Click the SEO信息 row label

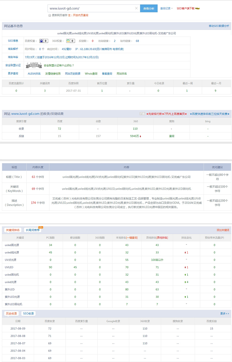(x=13, y=41)
